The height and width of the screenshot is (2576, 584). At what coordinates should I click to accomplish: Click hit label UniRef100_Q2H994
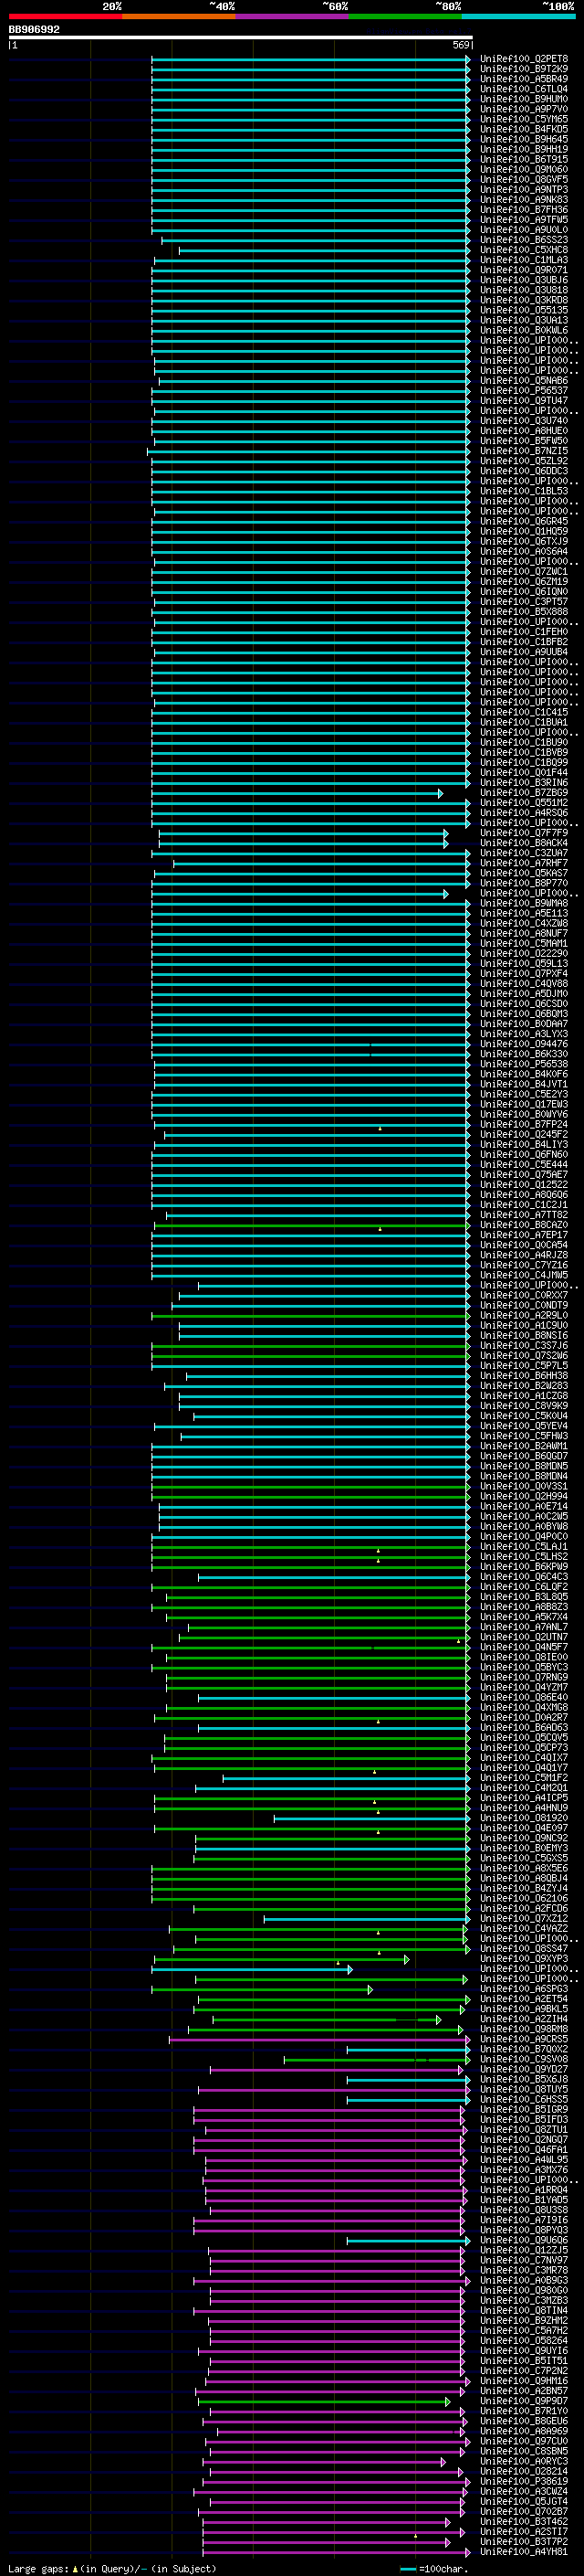[x=523, y=1497]
